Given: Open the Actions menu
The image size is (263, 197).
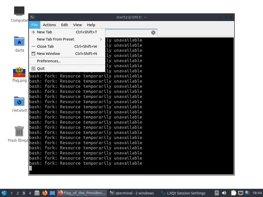Looking at the screenshot, I should (49, 25).
